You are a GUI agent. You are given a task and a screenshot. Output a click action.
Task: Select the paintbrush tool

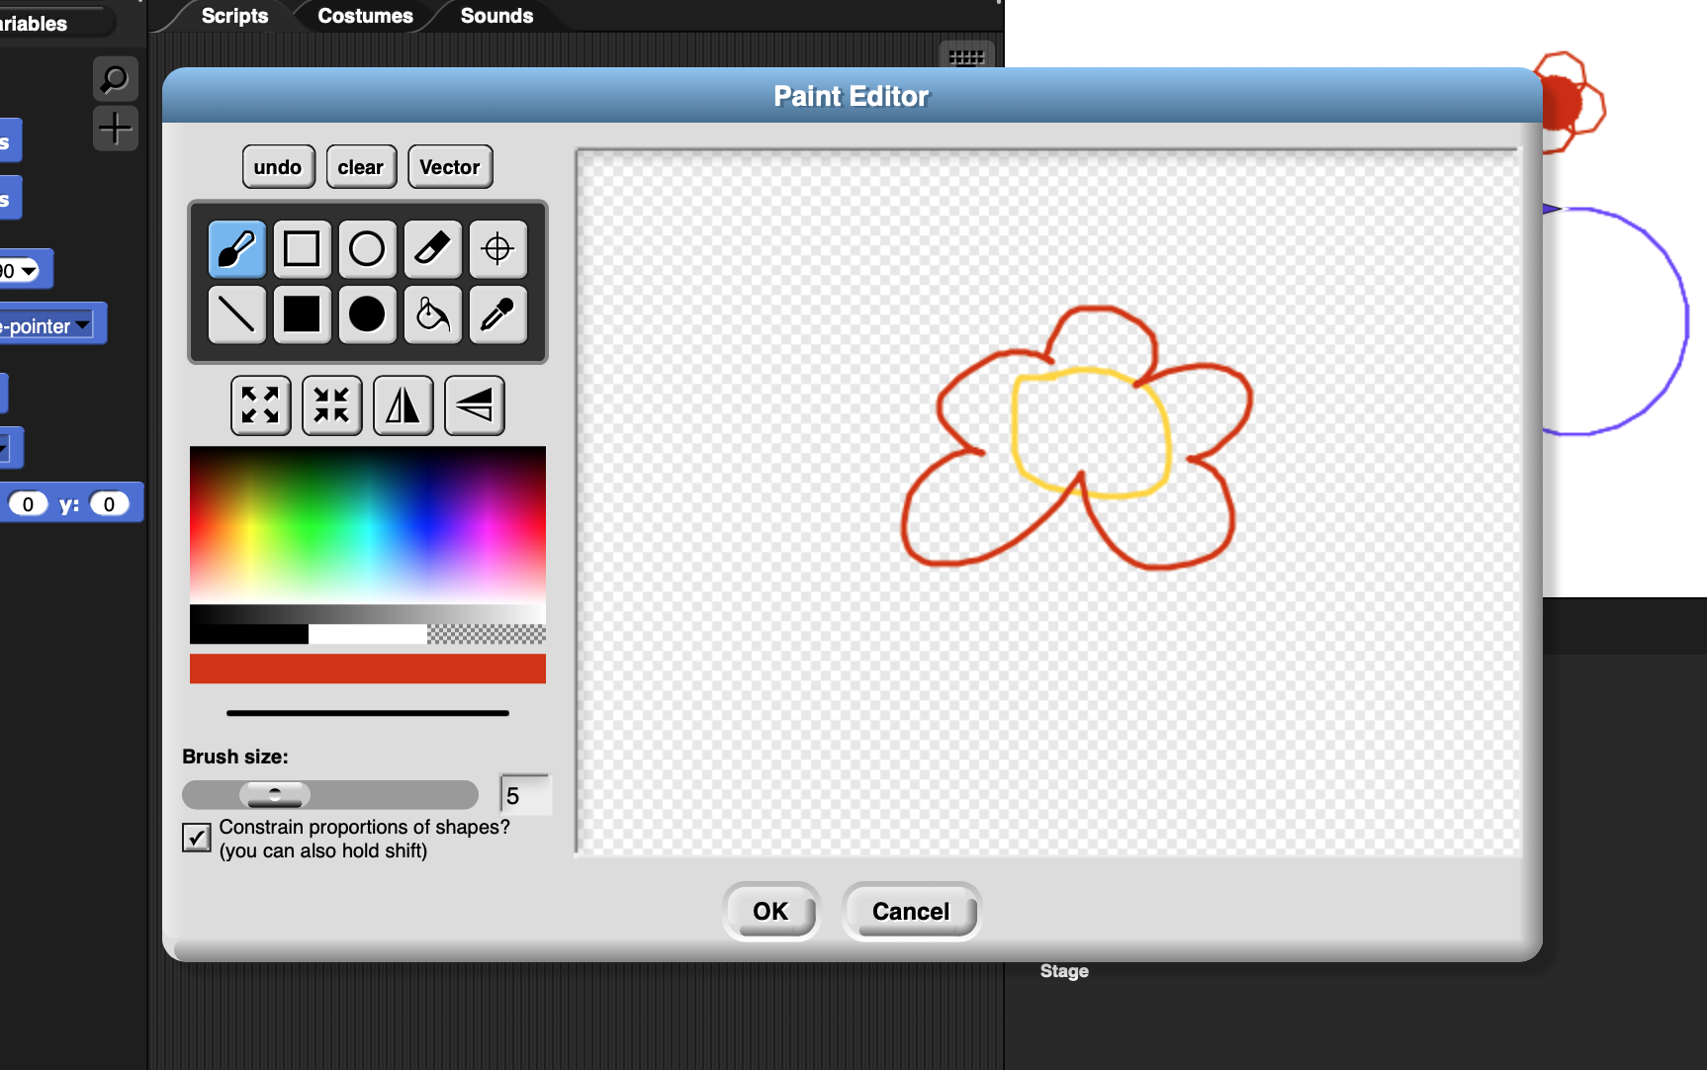[236, 249]
